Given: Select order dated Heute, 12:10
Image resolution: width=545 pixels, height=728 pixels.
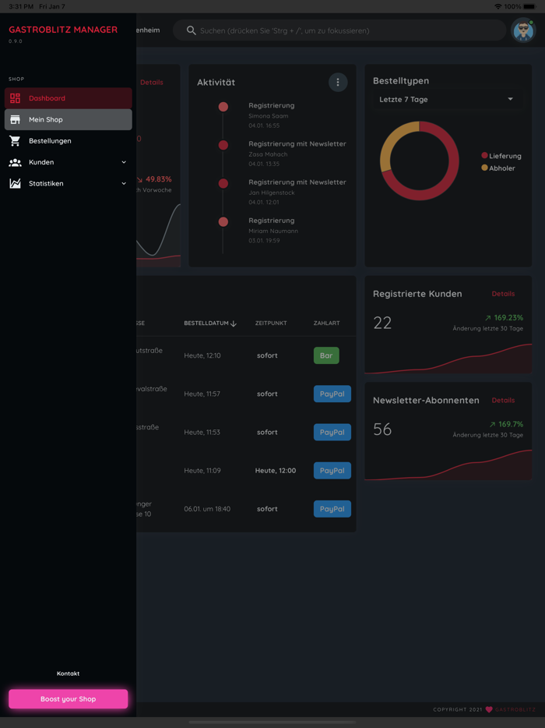Looking at the screenshot, I should [x=202, y=355].
